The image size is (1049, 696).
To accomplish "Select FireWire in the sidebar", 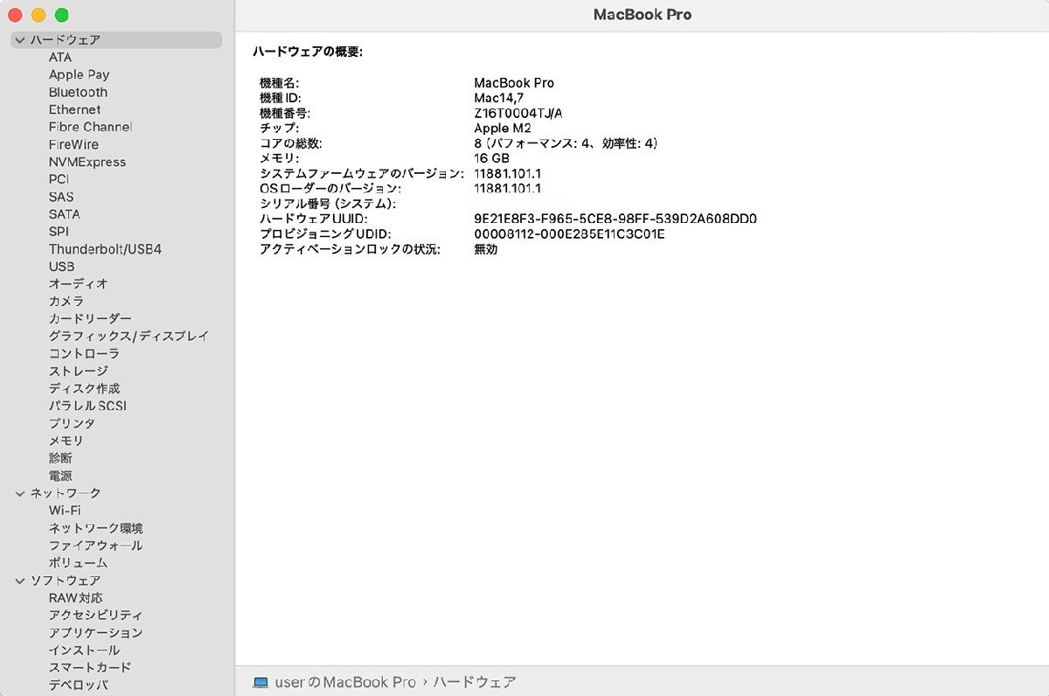I will click(x=73, y=145).
